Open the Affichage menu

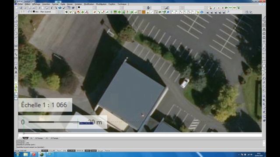[36, 4]
